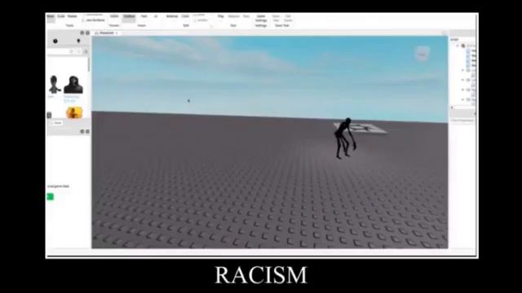This screenshot has height=293, width=522.
Task: Select the Rotate tool in the ribbon
Action: click(x=73, y=16)
